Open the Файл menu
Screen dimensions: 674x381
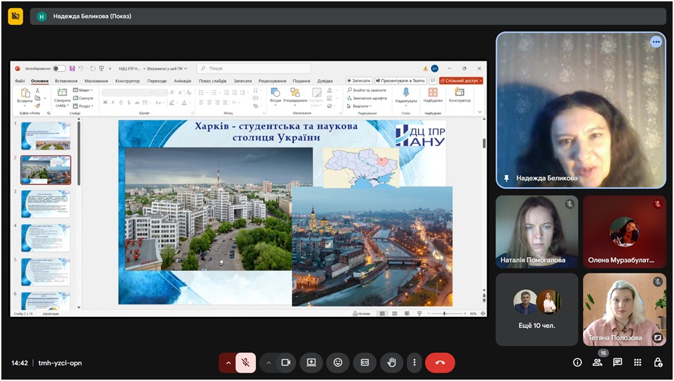pyautogui.click(x=20, y=81)
